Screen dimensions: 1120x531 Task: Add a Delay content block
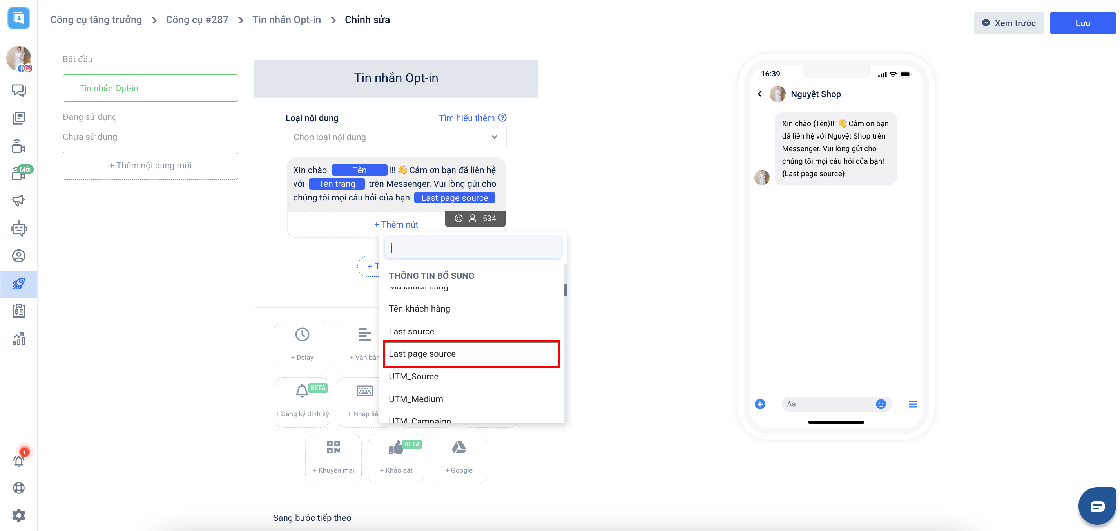tap(302, 345)
